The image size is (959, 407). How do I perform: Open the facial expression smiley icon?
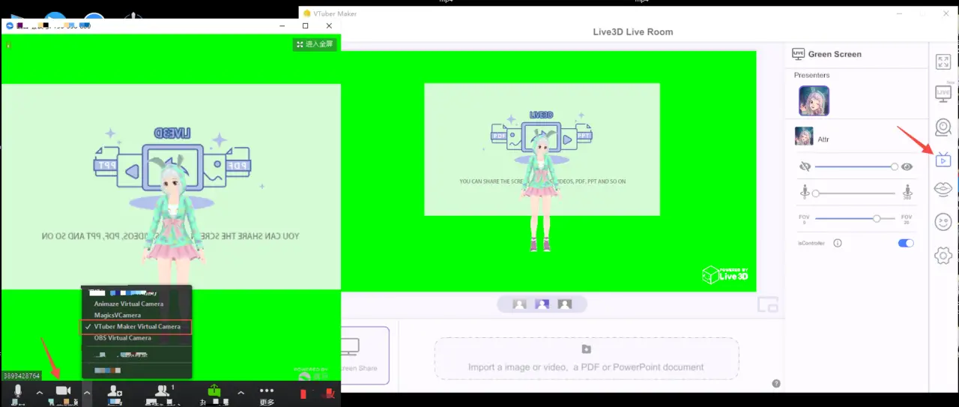943,222
